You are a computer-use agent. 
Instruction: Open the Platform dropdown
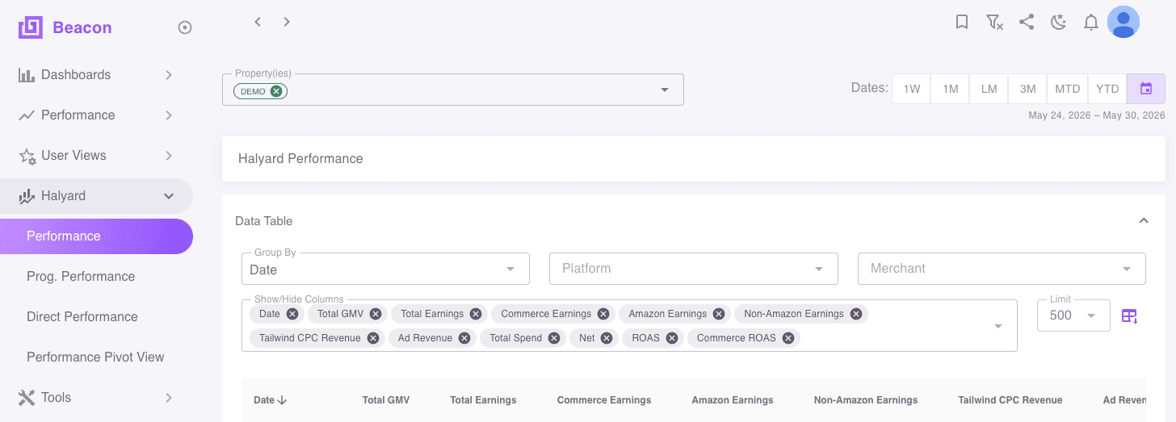693,269
